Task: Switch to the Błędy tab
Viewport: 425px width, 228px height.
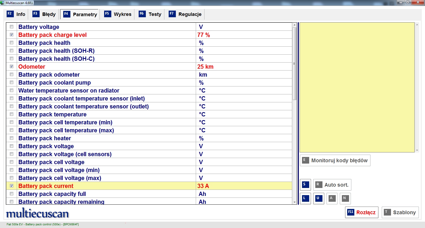Action: (x=44, y=14)
